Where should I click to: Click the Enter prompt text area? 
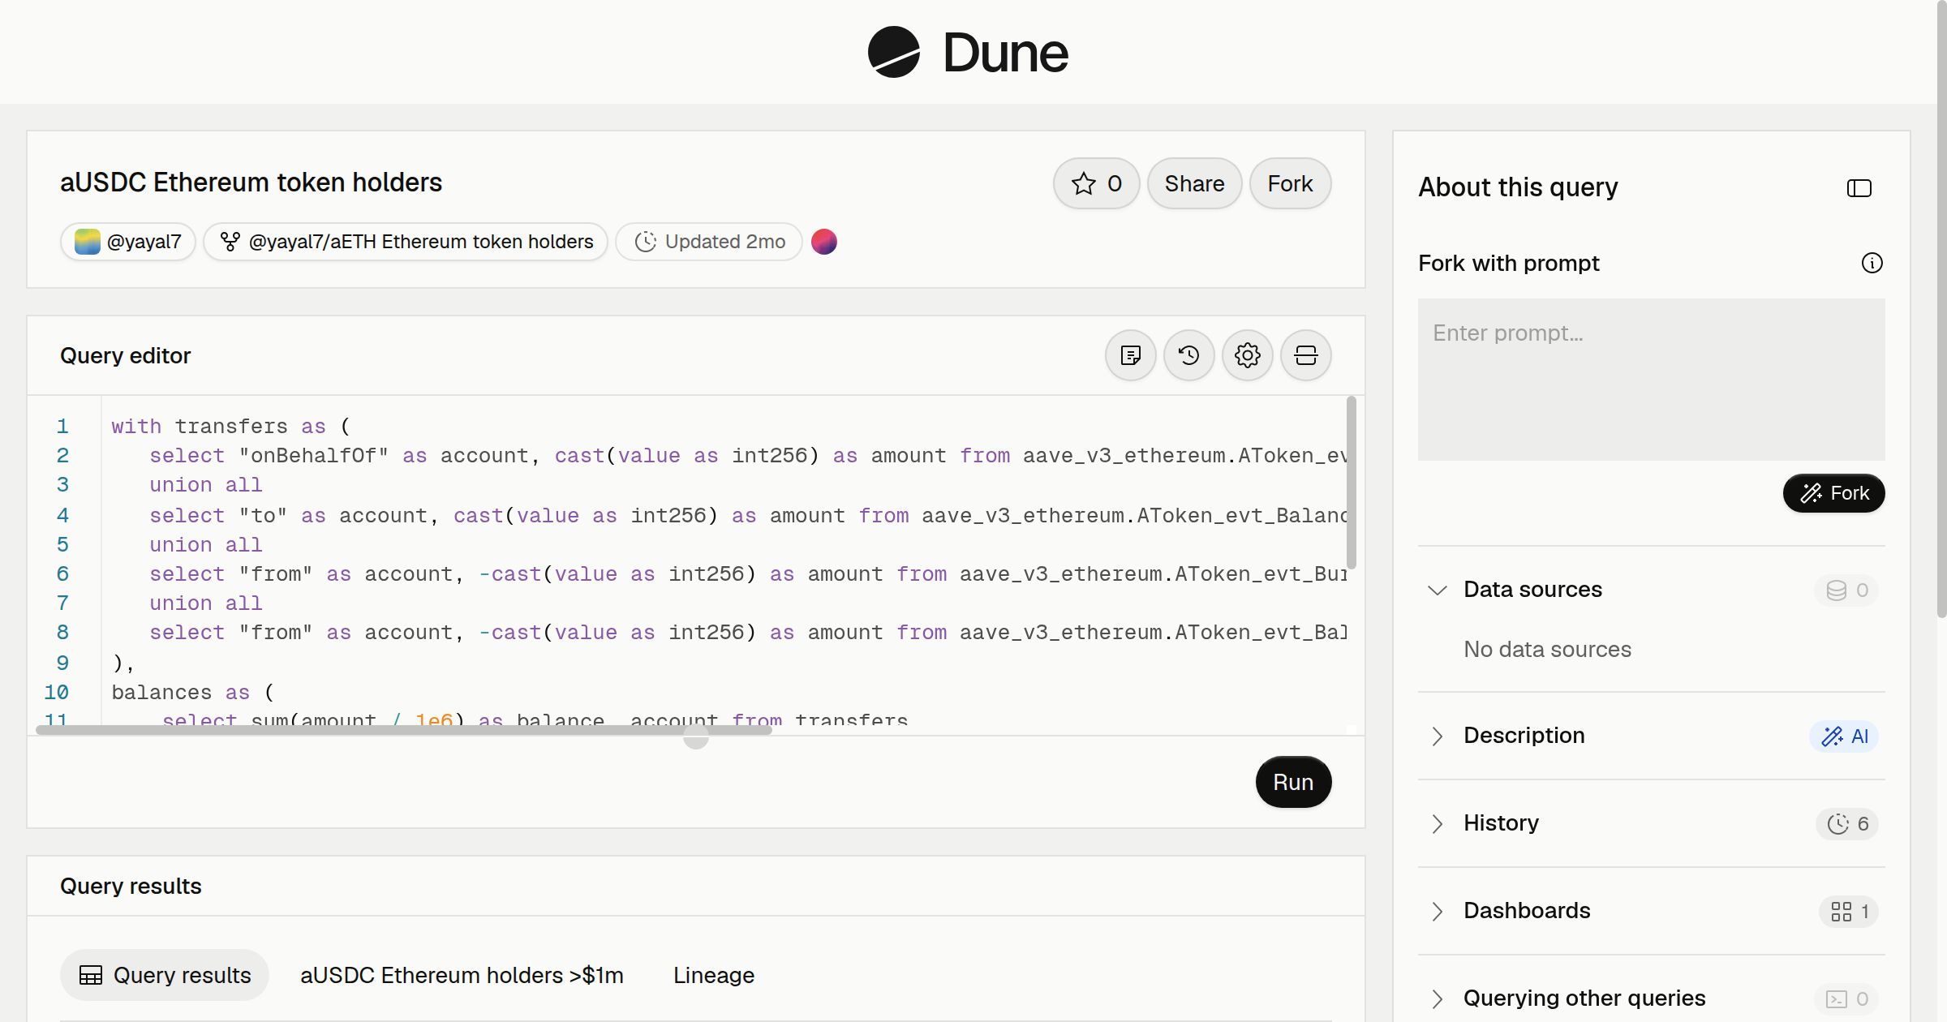click(1651, 380)
